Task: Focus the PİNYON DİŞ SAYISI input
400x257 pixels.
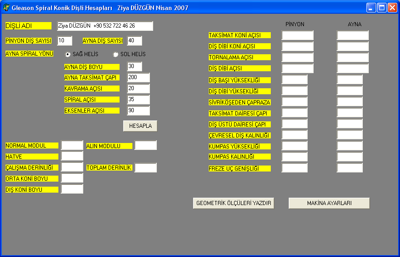Action: coord(65,41)
